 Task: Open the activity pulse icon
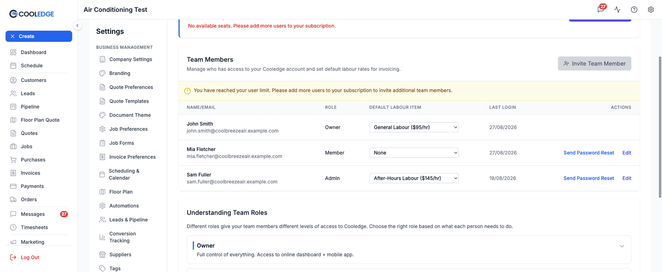click(x=617, y=10)
